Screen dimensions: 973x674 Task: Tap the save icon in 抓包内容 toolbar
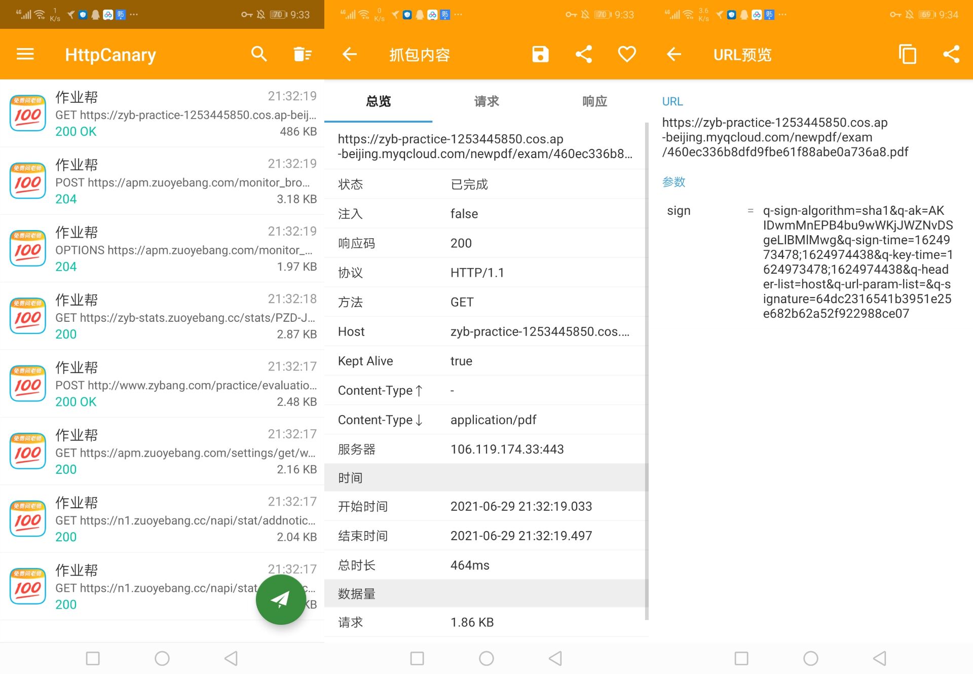(540, 54)
